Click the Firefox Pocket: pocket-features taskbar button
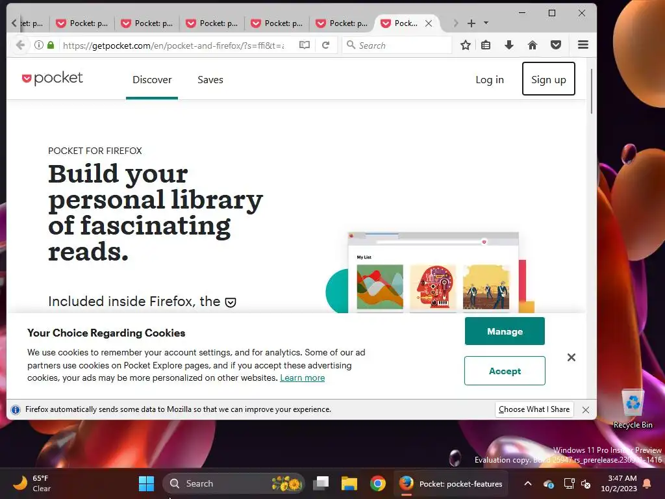665x499 pixels. pos(451,483)
